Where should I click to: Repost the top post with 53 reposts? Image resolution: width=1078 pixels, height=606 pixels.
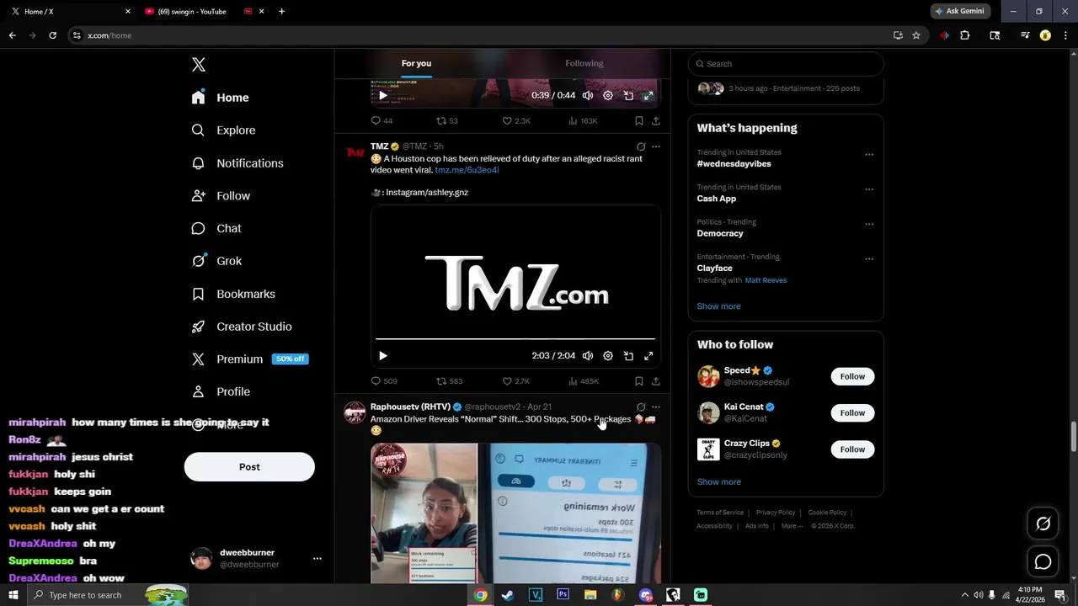(446, 121)
